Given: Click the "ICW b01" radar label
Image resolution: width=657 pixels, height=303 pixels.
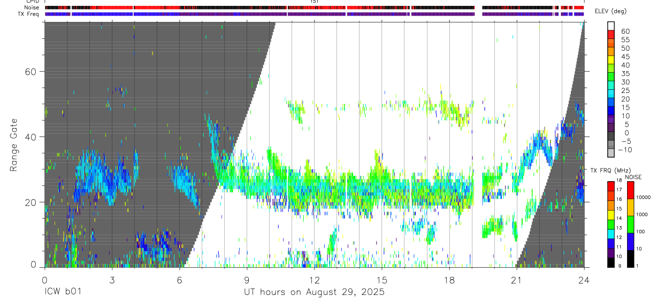Looking at the screenshot, I should pos(62,292).
